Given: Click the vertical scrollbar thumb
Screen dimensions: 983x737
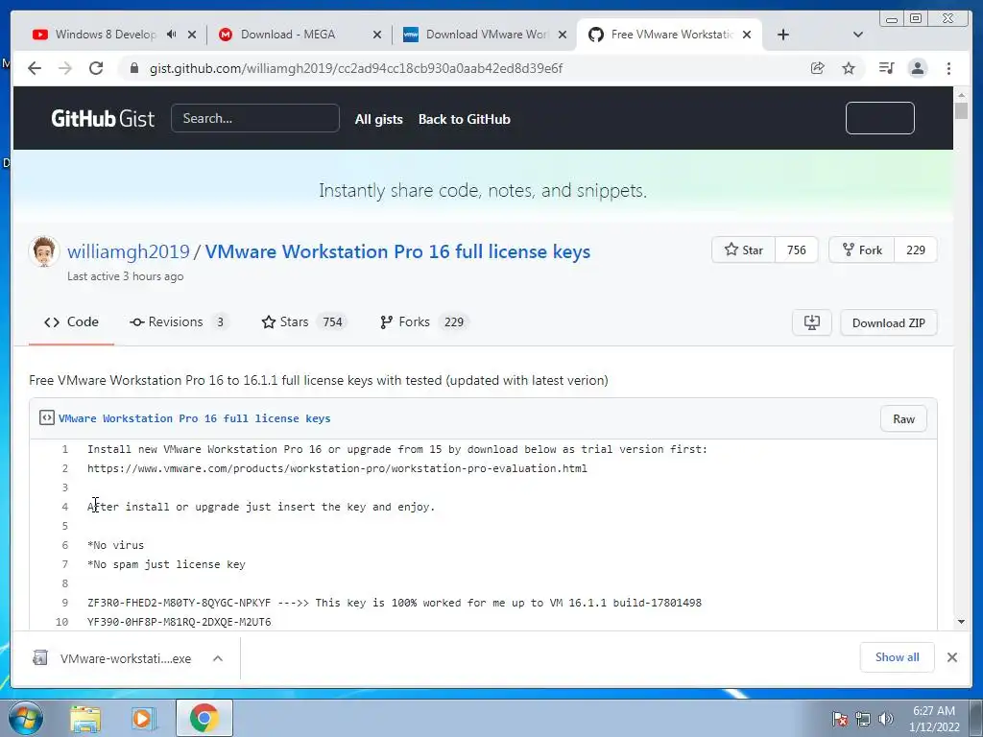Looking at the screenshot, I should pyautogui.click(x=961, y=111).
